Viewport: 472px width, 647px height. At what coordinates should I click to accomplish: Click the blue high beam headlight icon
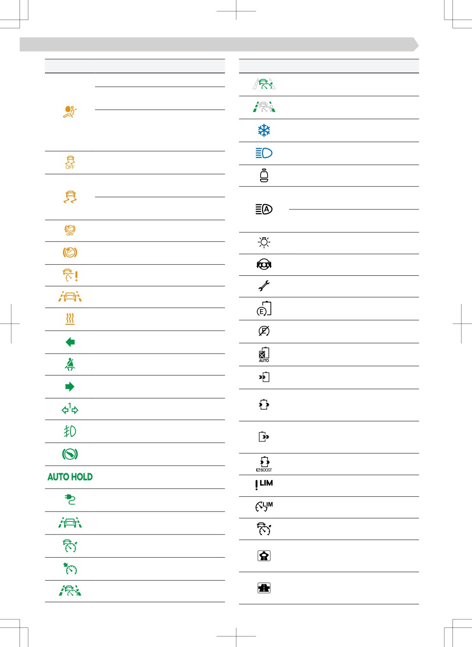[x=264, y=153]
